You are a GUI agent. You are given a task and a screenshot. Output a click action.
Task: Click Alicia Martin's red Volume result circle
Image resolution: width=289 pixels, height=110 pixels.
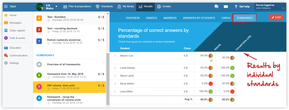click(x=211, y=84)
